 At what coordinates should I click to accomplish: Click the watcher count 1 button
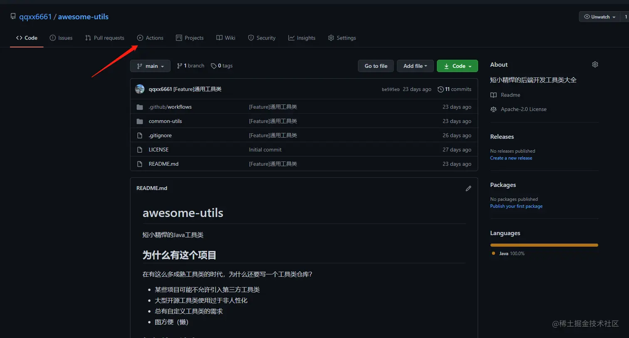click(625, 17)
